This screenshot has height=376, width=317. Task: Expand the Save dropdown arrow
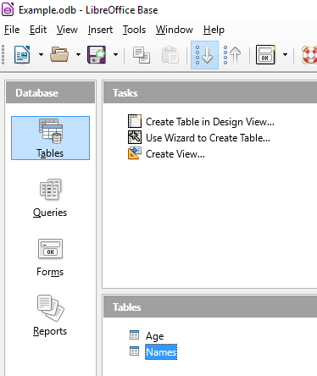click(x=115, y=54)
